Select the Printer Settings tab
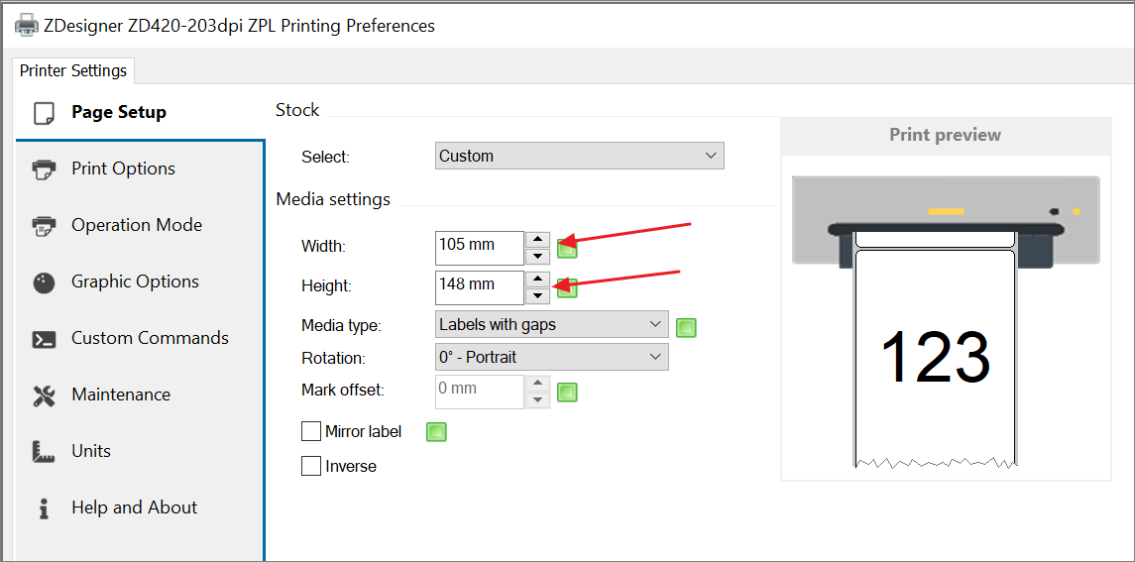Screen dimensions: 1135x562 [x=73, y=71]
